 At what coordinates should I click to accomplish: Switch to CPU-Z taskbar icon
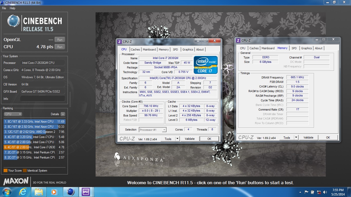coord(86,192)
